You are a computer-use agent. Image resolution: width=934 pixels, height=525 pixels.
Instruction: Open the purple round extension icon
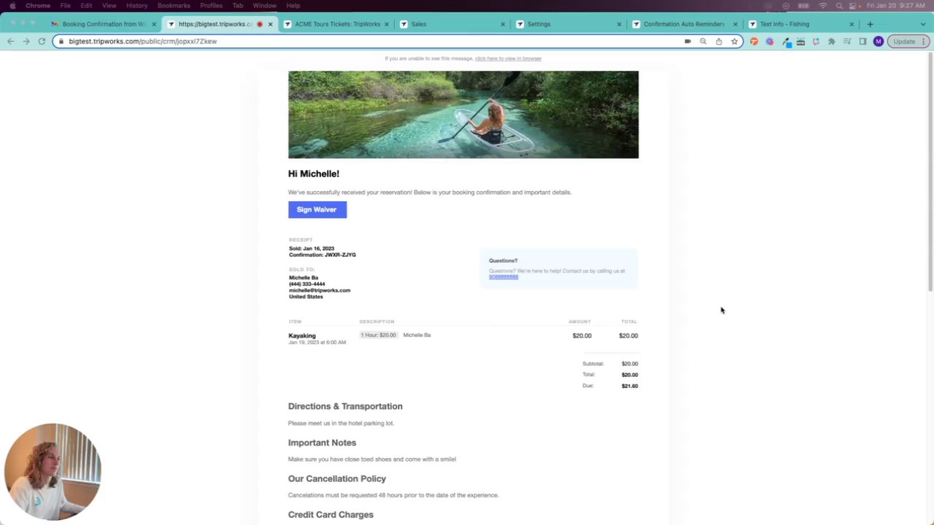pyautogui.click(x=769, y=42)
